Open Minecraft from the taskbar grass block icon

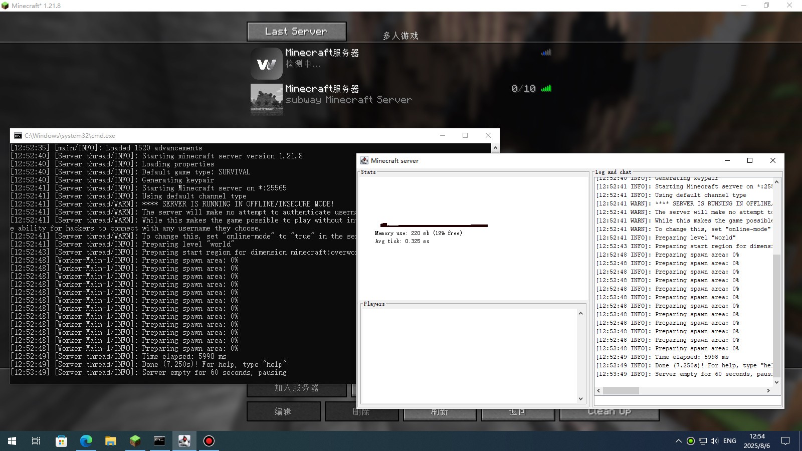[135, 441]
